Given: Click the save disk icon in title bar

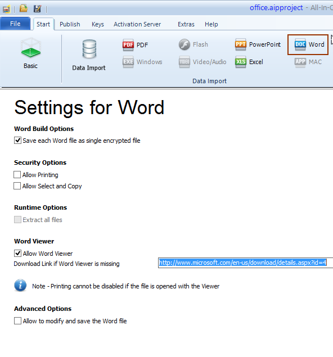Looking at the screenshot, I should point(37,8).
